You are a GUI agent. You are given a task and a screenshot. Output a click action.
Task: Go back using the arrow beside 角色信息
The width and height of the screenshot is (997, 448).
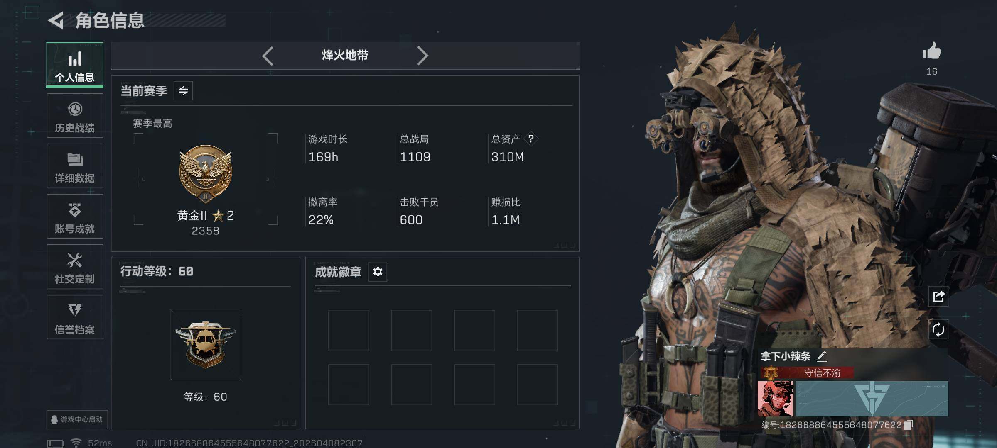(56, 20)
